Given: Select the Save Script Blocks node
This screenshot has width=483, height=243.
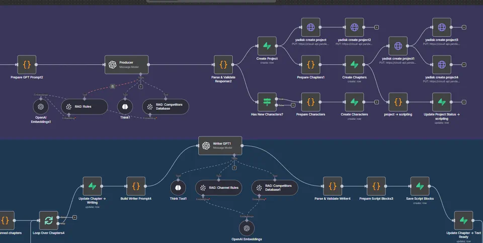Looking at the screenshot, I should tap(420, 186).
